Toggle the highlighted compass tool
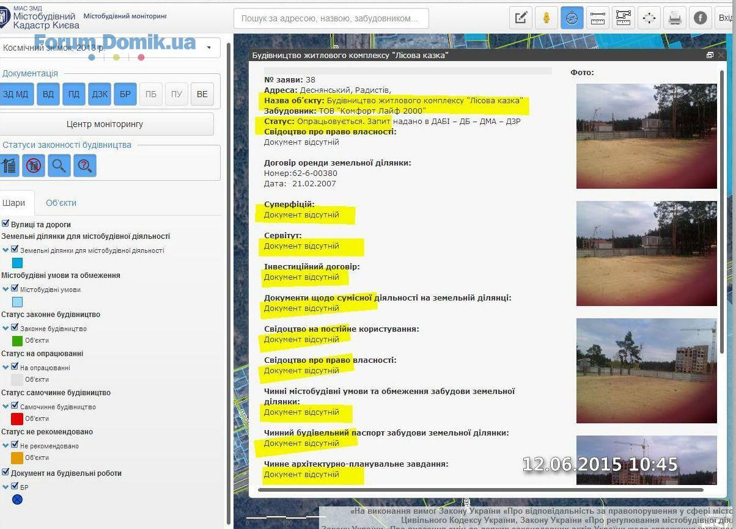Screen dimensions: 736x529 tap(572, 18)
